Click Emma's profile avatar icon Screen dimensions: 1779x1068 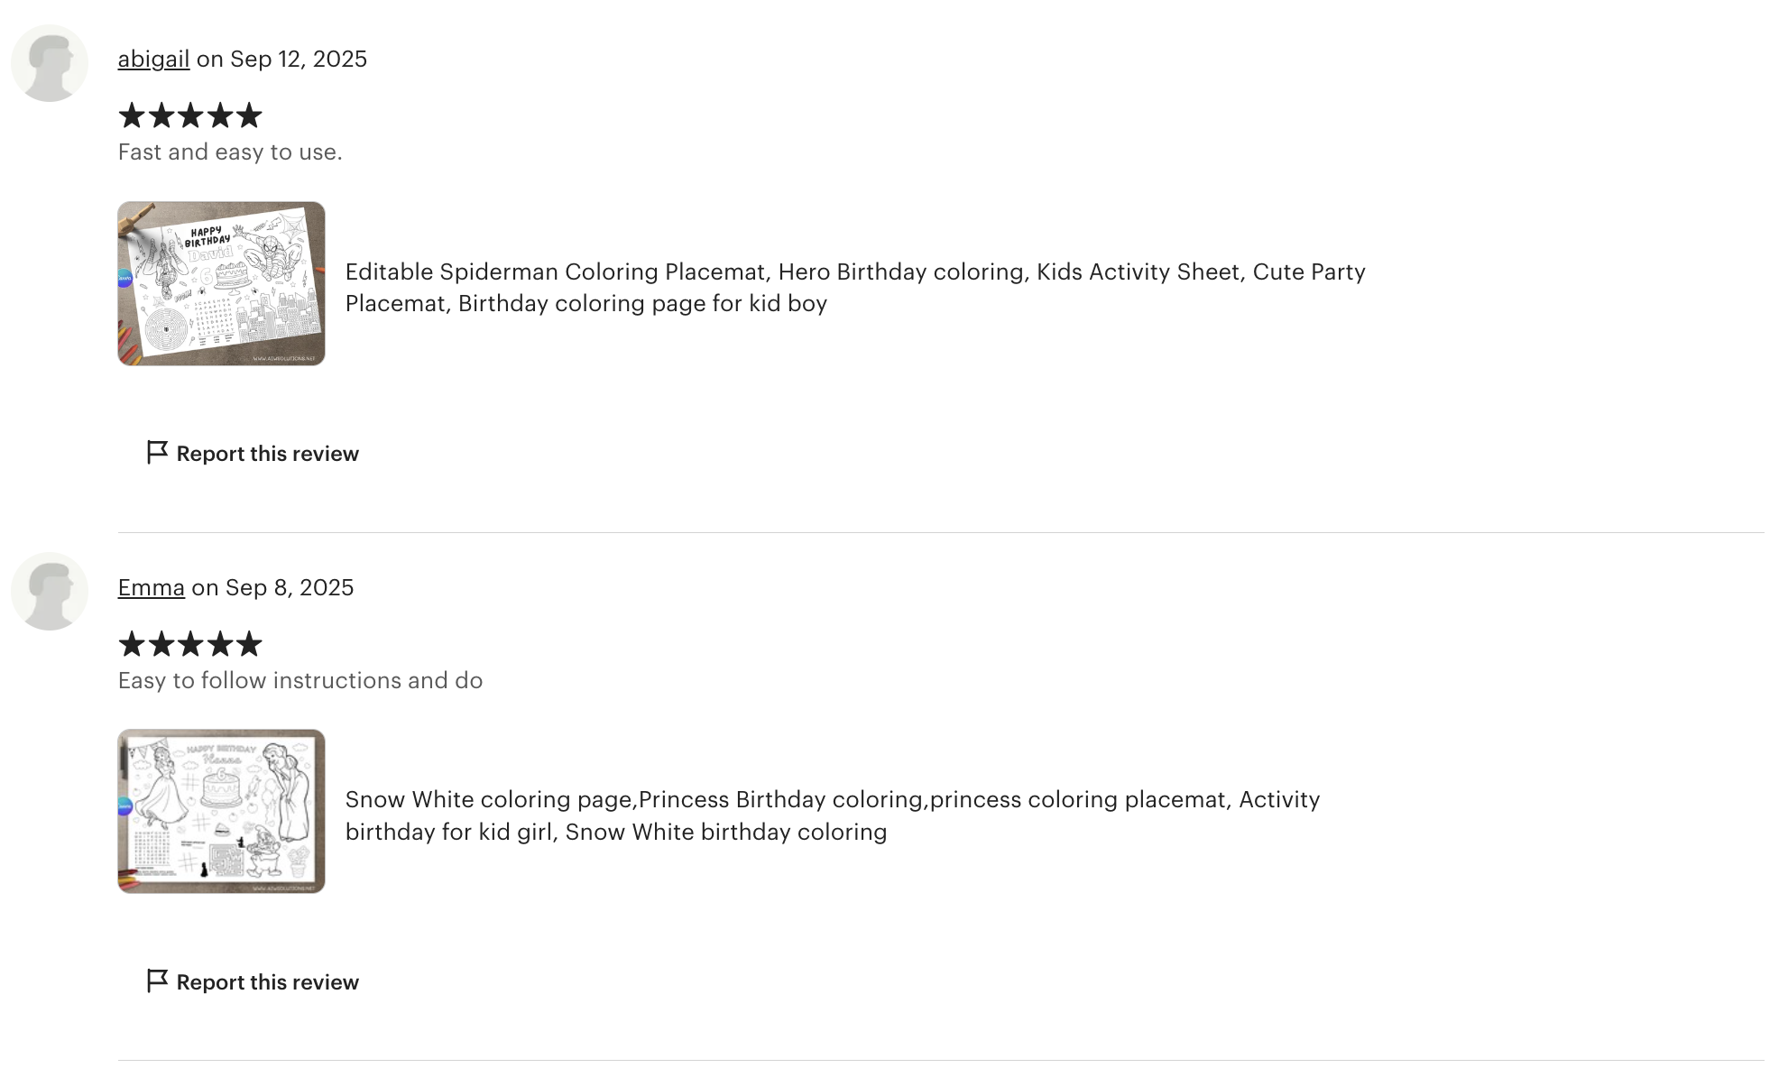pyautogui.click(x=50, y=592)
